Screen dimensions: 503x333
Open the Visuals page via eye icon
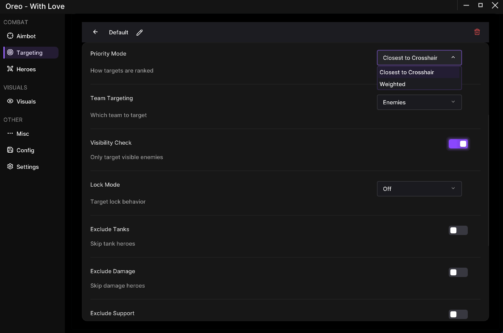(x=26, y=101)
